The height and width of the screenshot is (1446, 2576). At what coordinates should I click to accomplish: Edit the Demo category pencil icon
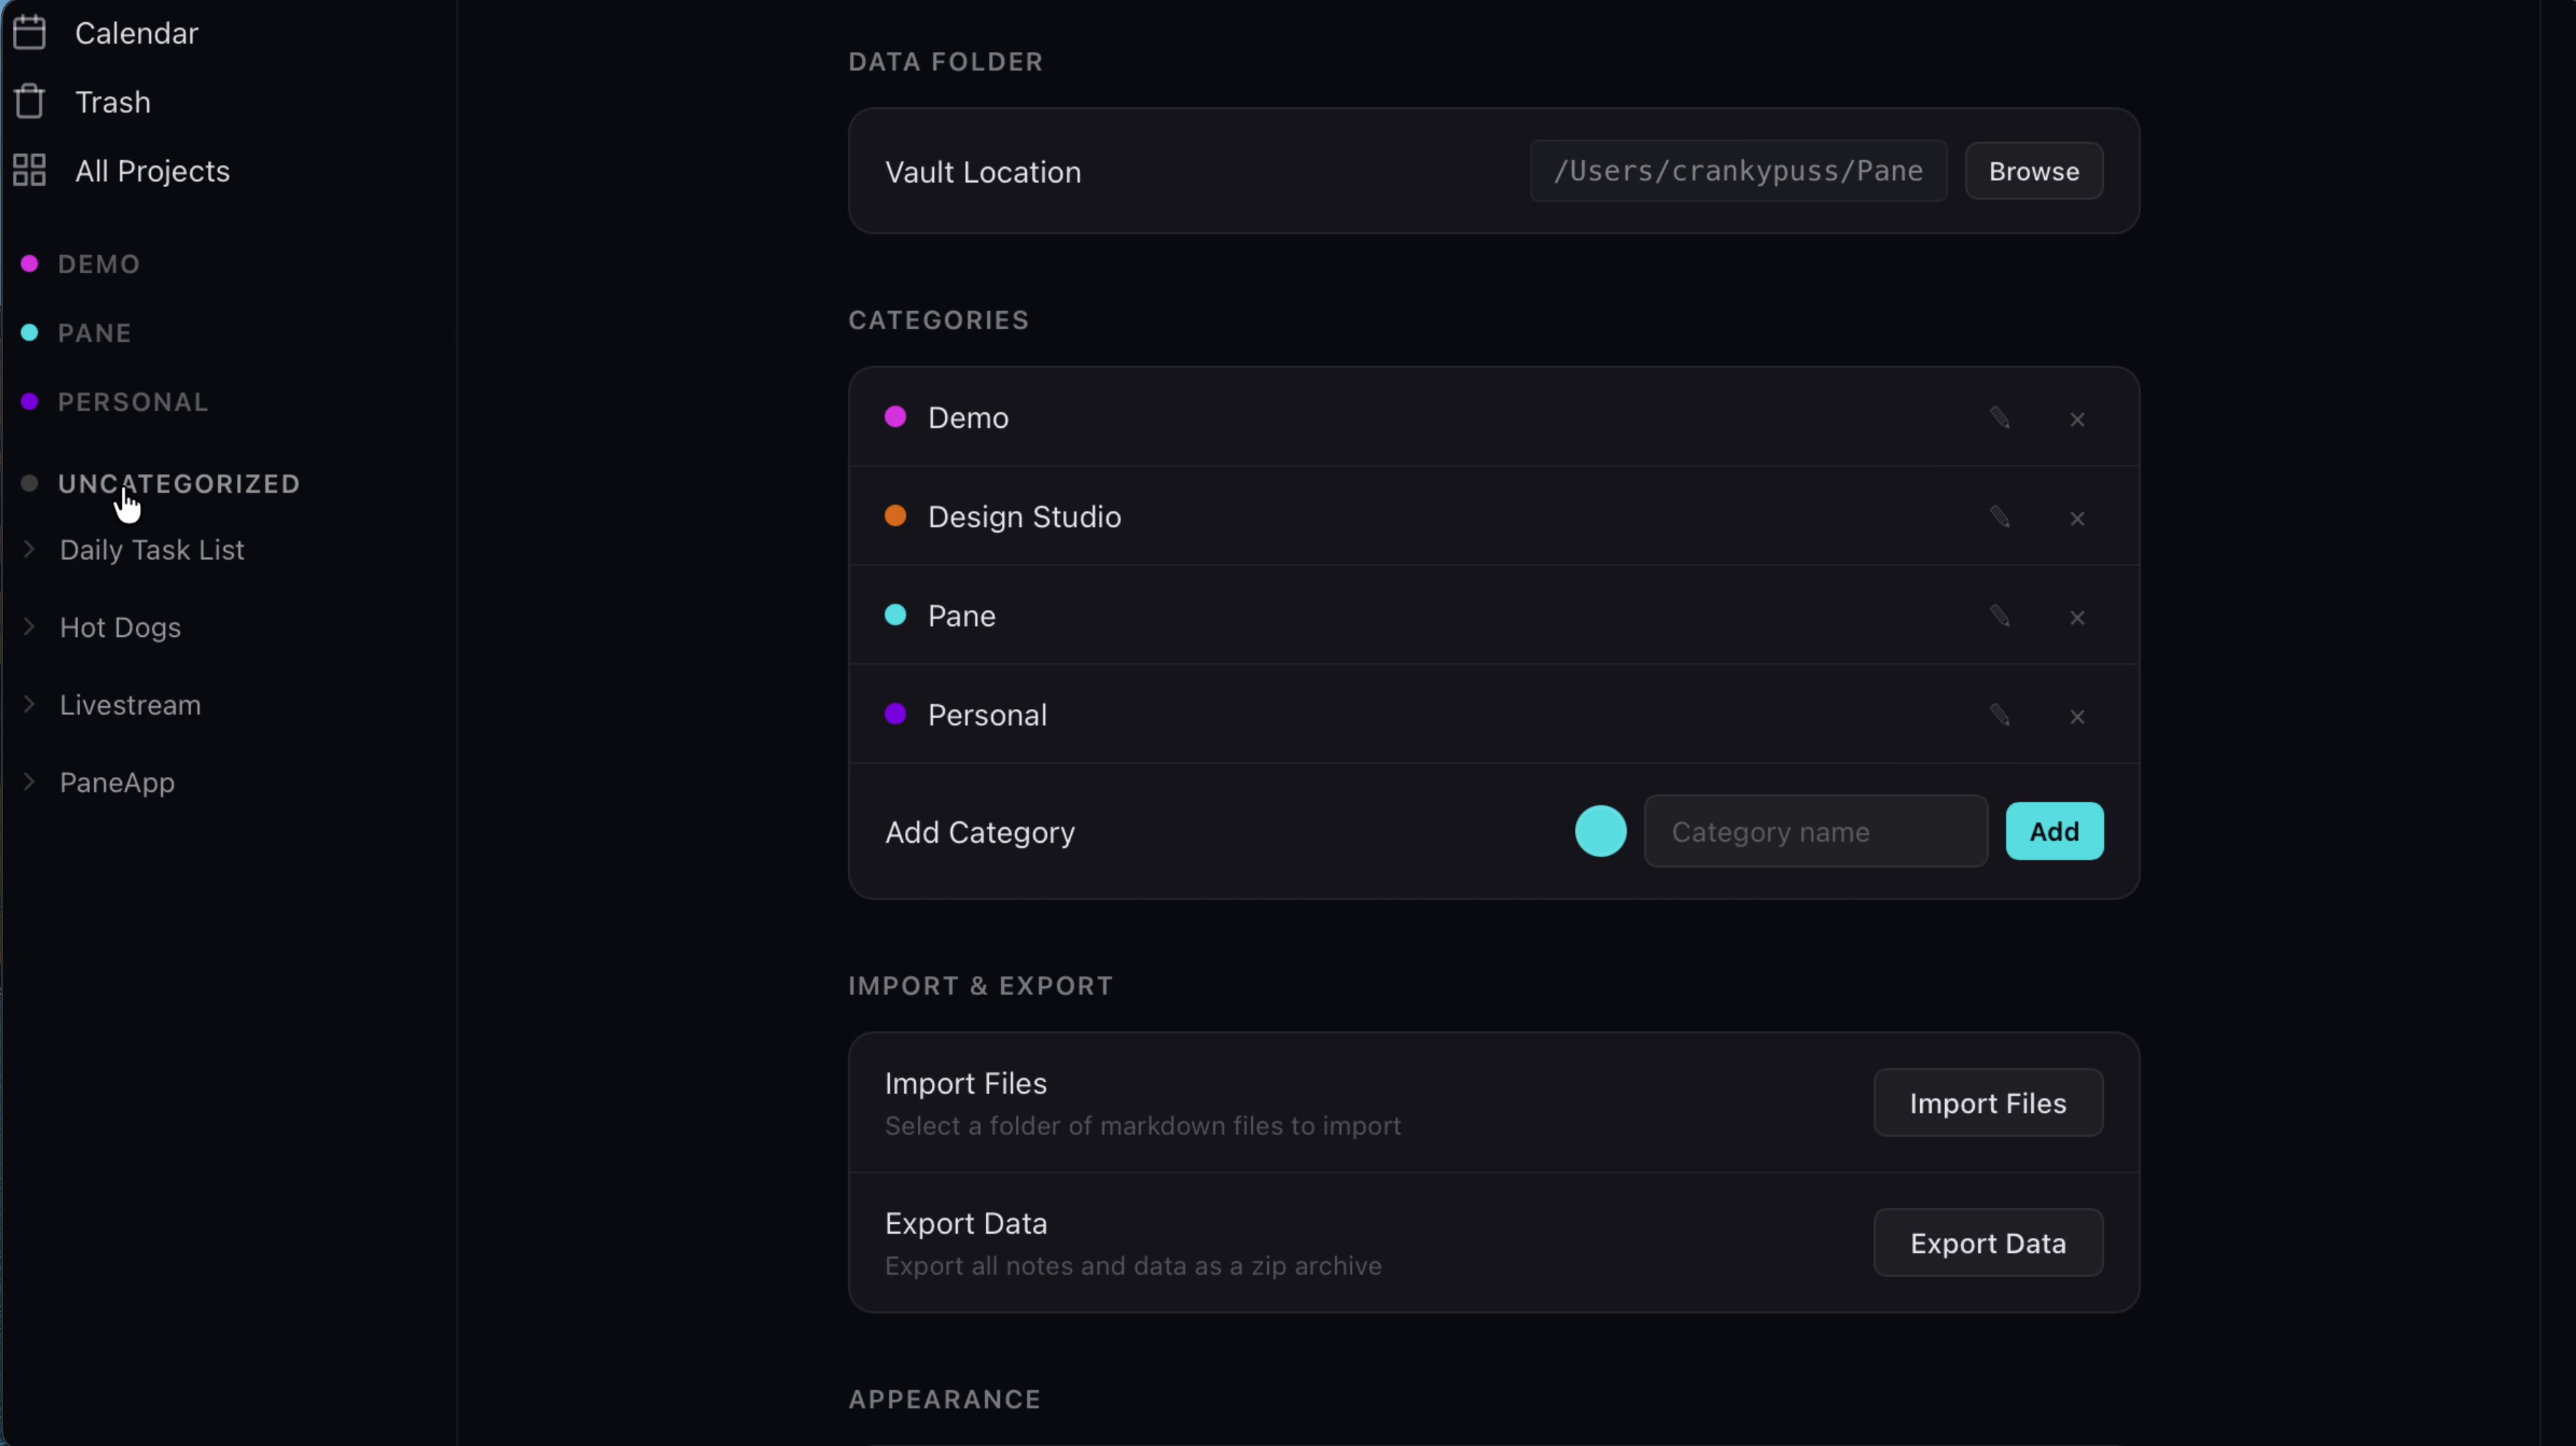(x=1999, y=418)
